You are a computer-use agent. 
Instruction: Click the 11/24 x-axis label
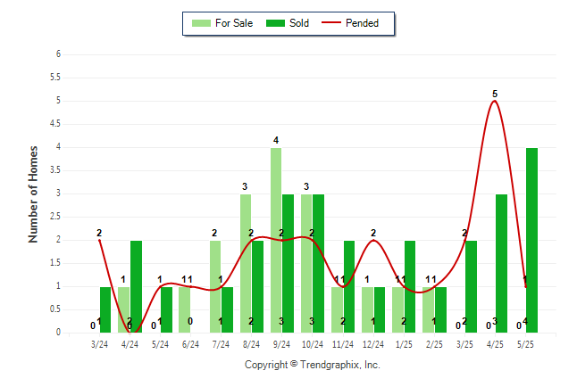343,344
